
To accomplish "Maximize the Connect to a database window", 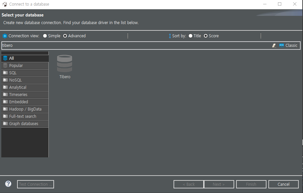I will coord(280,4).
